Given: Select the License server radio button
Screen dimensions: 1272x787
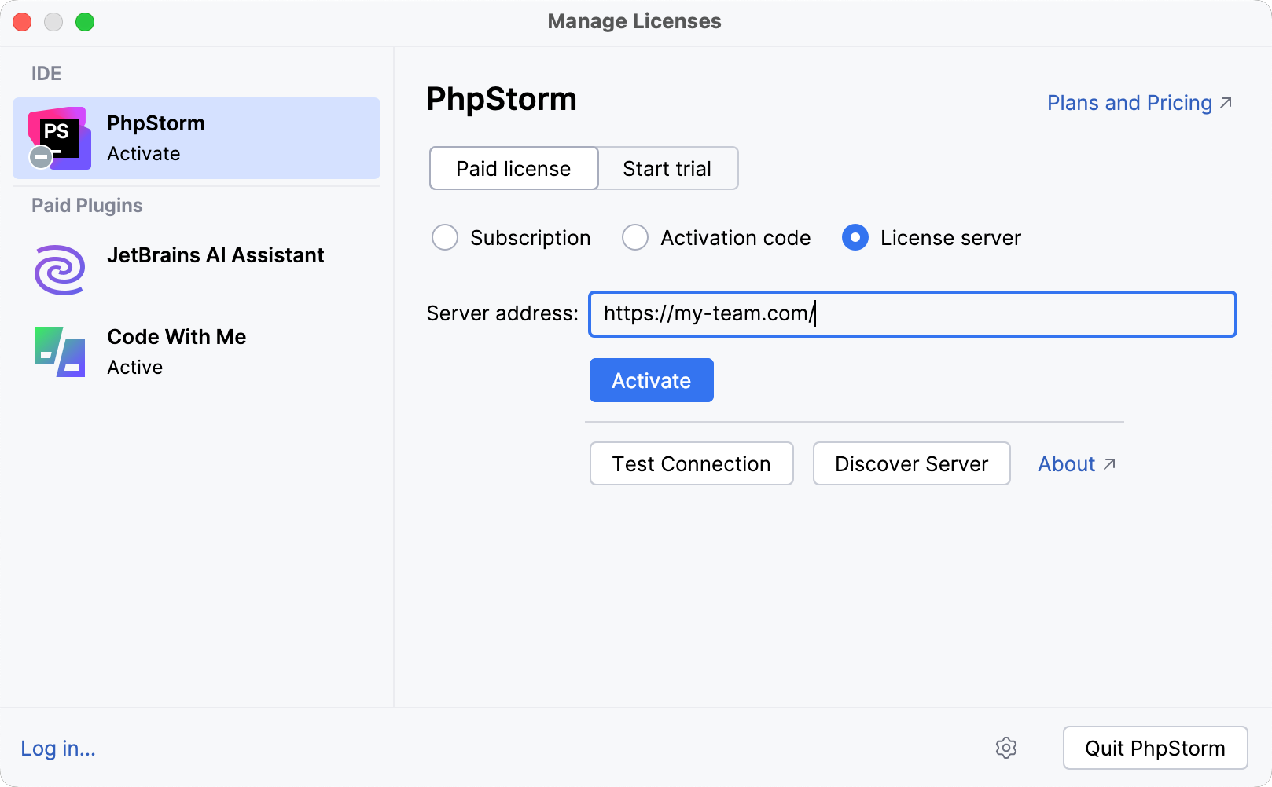Looking at the screenshot, I should point(855,237).
